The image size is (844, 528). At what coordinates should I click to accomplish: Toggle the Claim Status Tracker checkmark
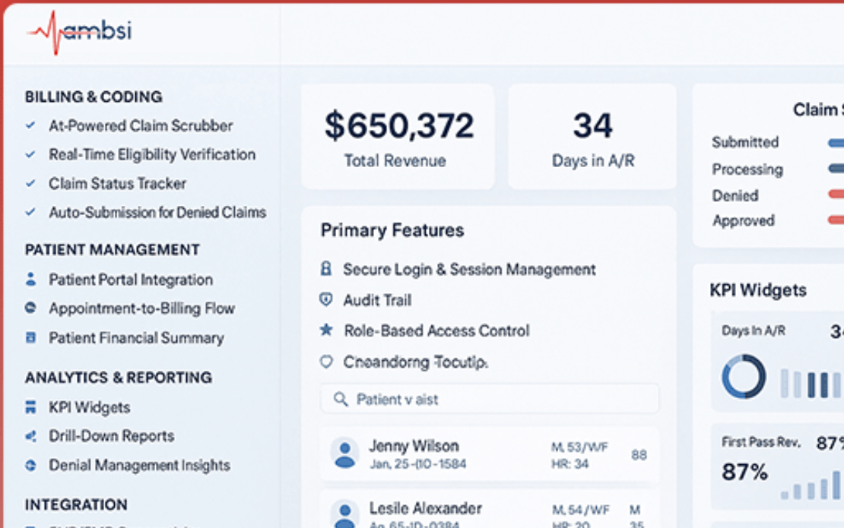tap(30, 183)
